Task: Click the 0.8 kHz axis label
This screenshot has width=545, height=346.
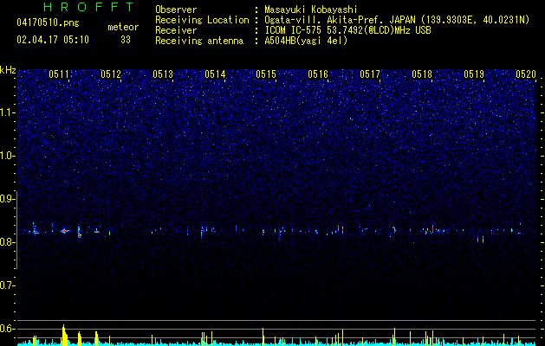Action: point(6,242)
